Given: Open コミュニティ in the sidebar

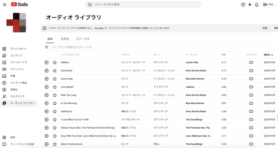Looking at the screenshot, I should click(x=18, y=69).
